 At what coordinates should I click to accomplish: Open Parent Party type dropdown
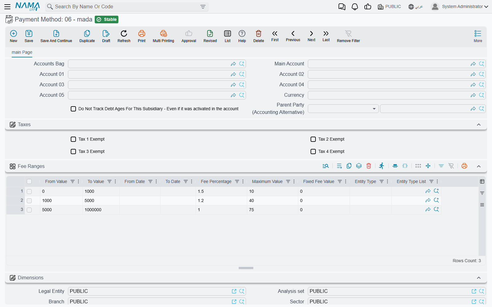point(343,109)
